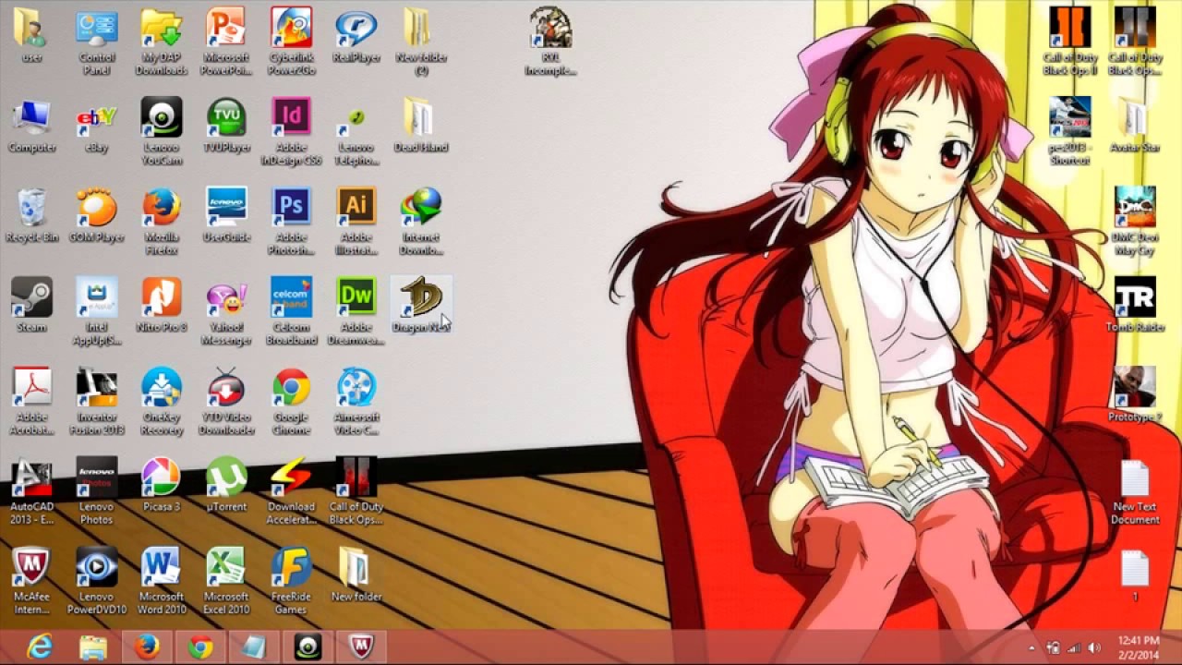Open Internet Explorer from the taskbar
1182x665 pixels.
pyautogui.click(x=39, y=647)
